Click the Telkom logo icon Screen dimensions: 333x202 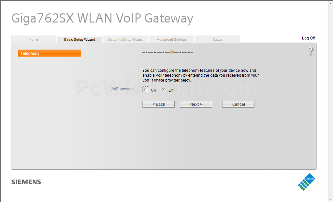(307, 182)
